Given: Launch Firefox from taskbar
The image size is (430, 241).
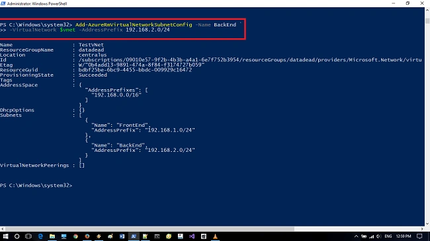Looking at the screenshot, I should tap(87, 236).
